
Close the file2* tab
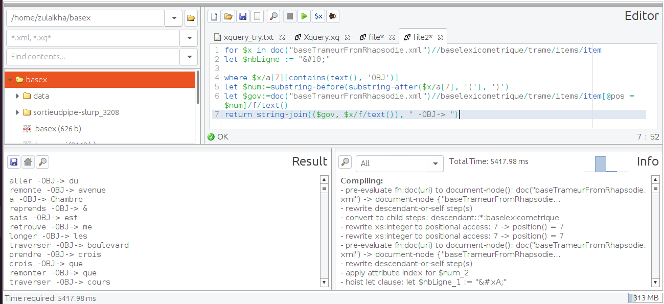coord(441,37)
